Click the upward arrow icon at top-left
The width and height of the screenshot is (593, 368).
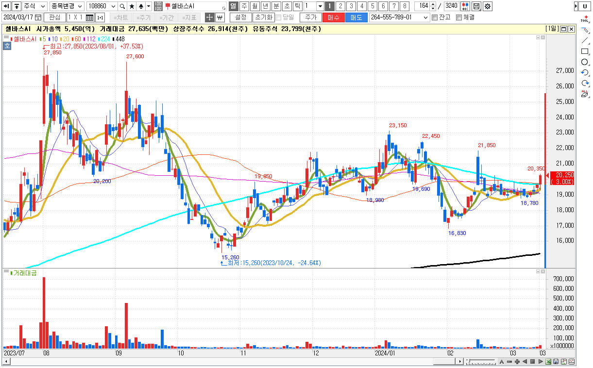point(17,6)
